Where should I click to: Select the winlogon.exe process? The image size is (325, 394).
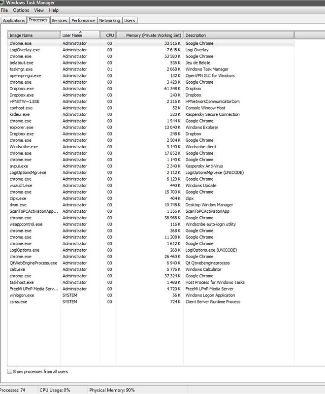[x=151, y=295]
